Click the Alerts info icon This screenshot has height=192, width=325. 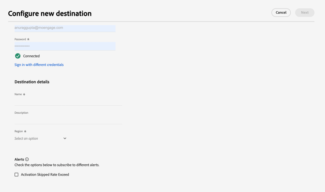pyautogui.click(x=27, y=159)
